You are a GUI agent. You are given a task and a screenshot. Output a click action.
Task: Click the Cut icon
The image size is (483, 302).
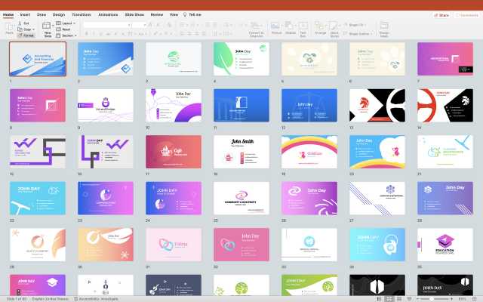pyautogui.click(x=26, y=23)
